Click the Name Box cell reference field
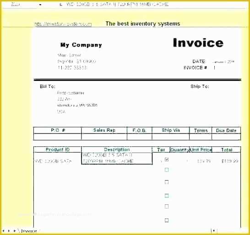This screenshot has height=235, width=250. (x=16, y=5)
